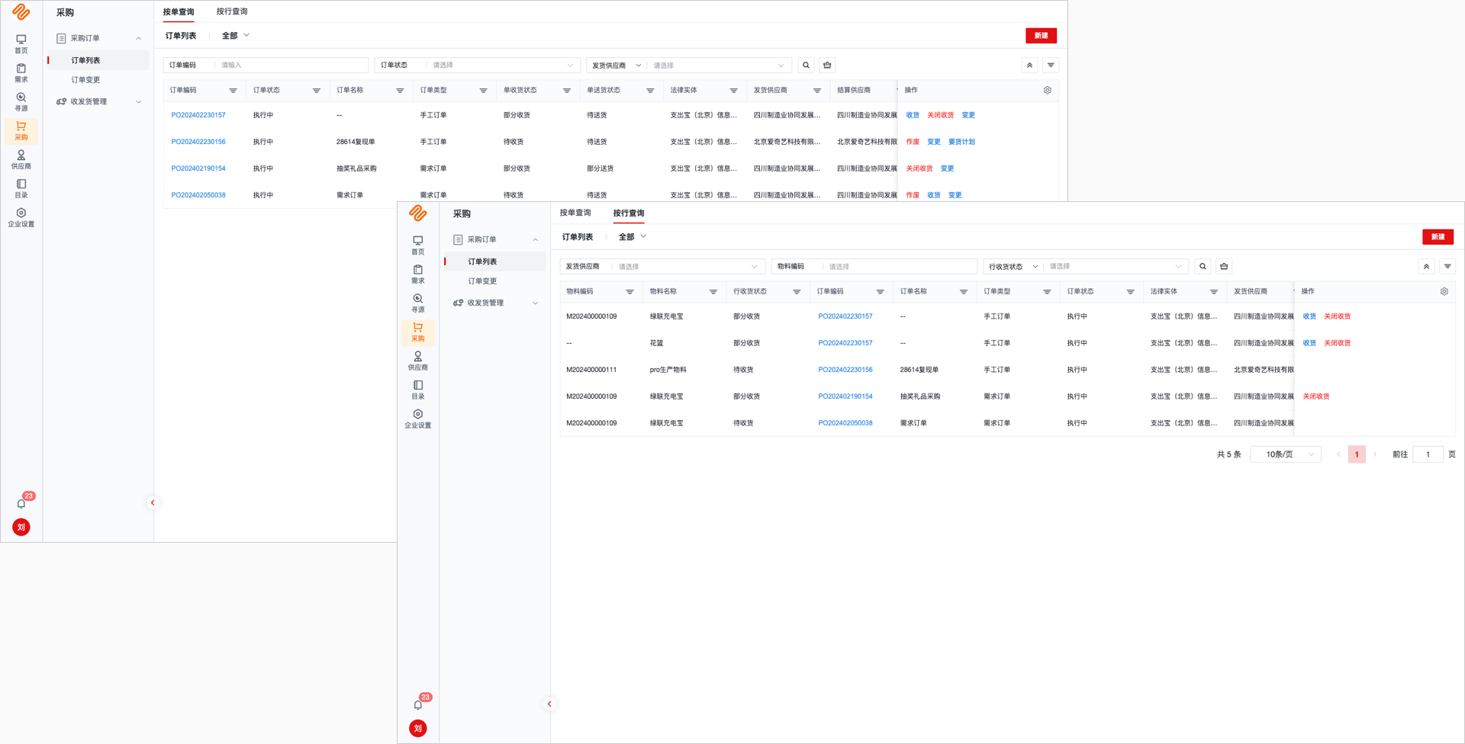This screenshot has width=1465, height=744.
Task: Open 订单变更 menu item in back window
Action: (85, 80)
